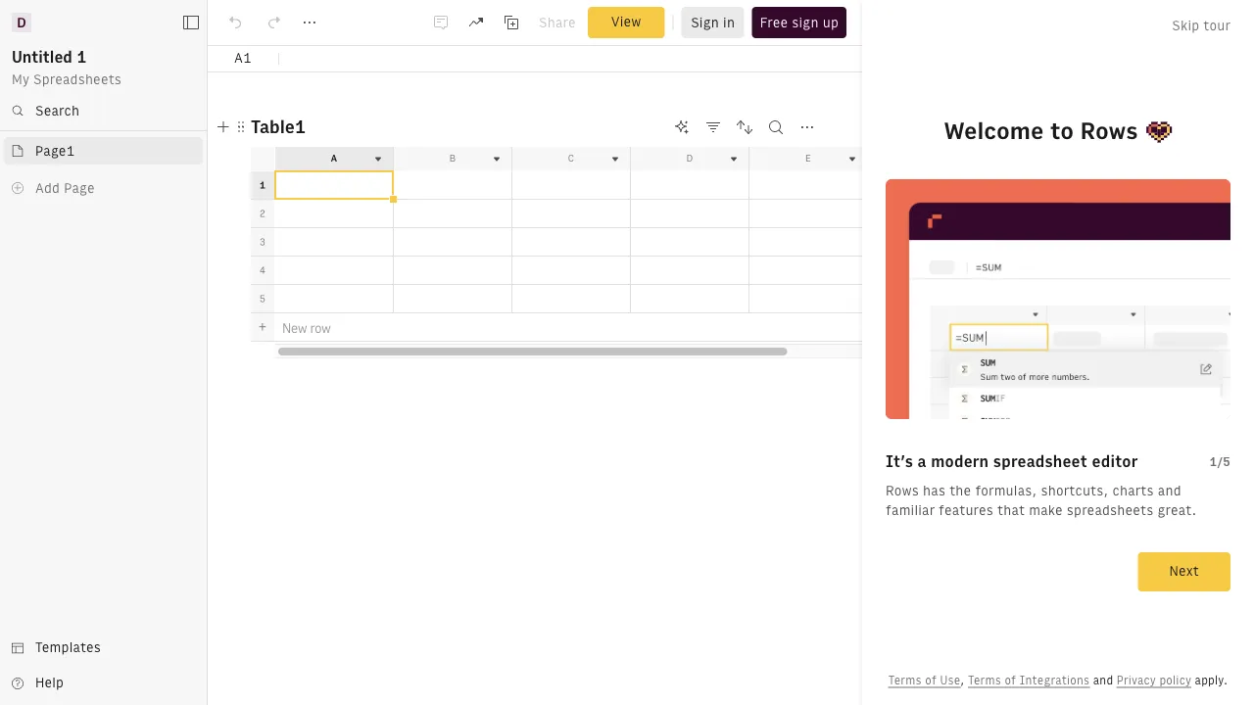Click the table search magnifier icon
Image resolution: width=1254 pixels, height=705 pixels.
point(776,127)
